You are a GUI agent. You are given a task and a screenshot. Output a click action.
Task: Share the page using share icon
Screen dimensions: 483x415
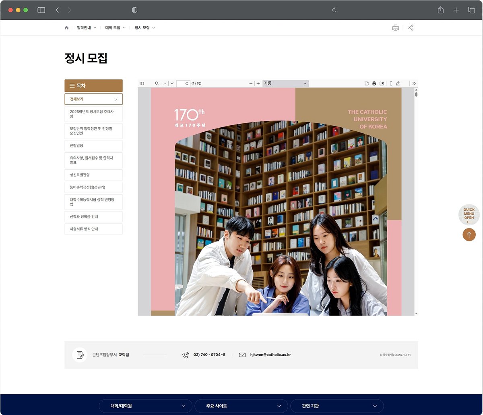pyautogui.click(x=411, y=28)
